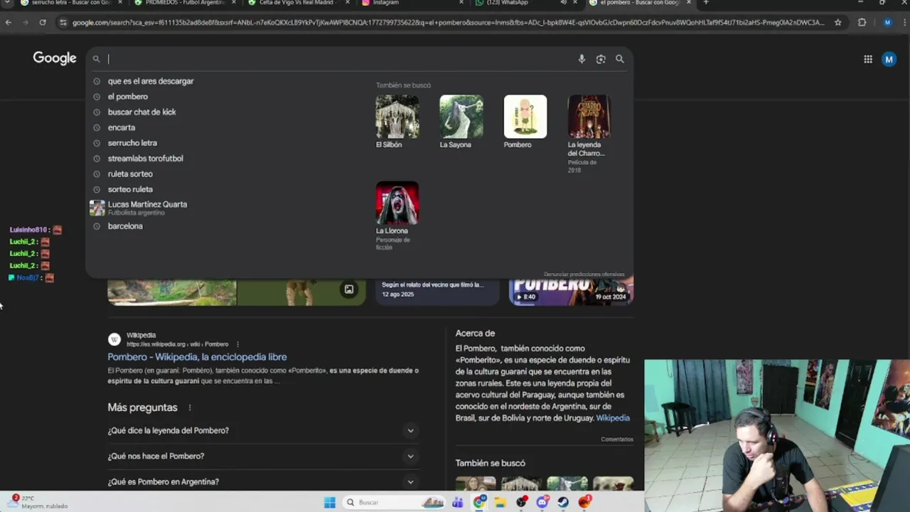The image size is (910, 512).
Task: Open the image icon on the Pombero picture
Action: [349, 289]
